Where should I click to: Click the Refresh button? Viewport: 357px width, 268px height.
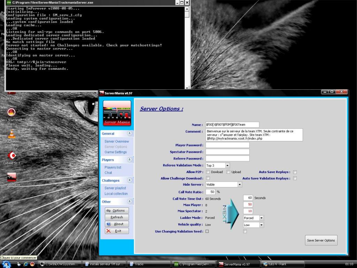117,217
